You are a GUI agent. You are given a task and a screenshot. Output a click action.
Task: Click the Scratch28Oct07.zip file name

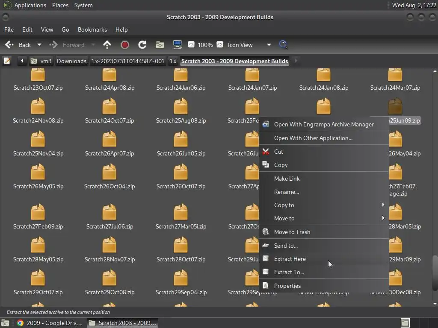(181, 259)
